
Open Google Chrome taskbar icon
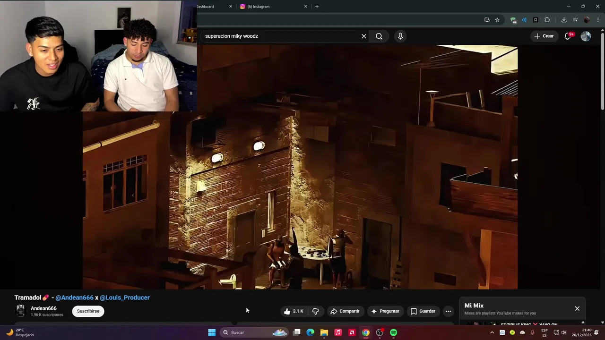[366, 332]
